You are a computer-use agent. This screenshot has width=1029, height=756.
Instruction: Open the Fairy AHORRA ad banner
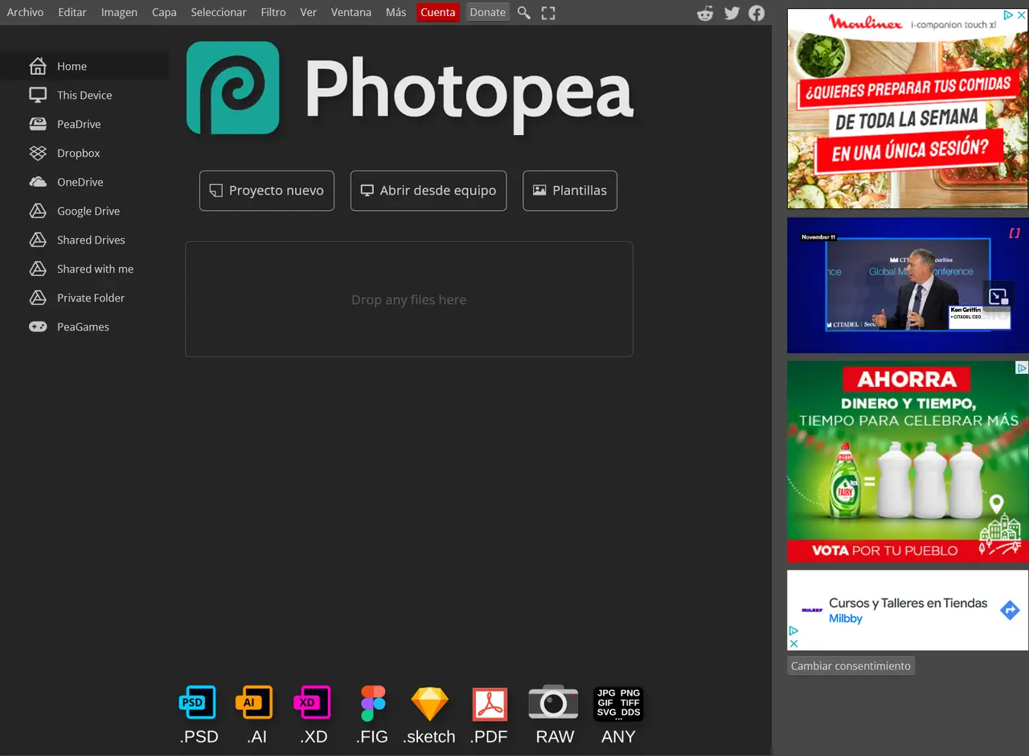pos(908,462)
